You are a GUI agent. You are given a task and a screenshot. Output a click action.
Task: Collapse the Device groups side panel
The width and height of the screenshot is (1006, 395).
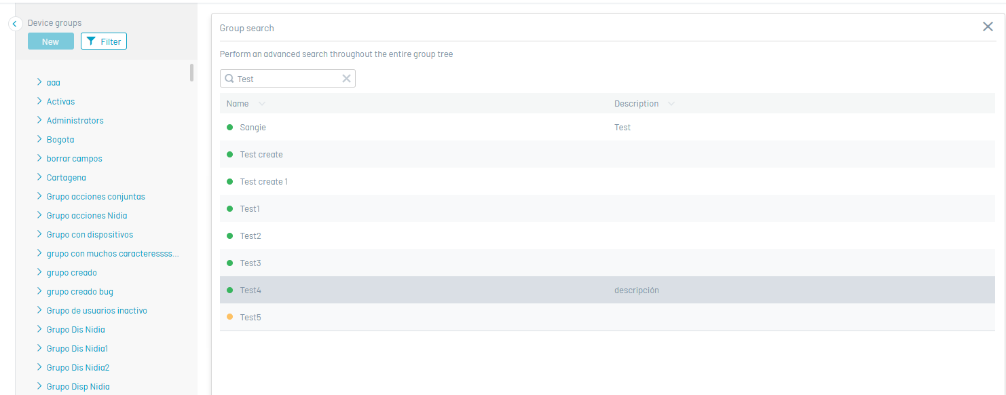15,24
